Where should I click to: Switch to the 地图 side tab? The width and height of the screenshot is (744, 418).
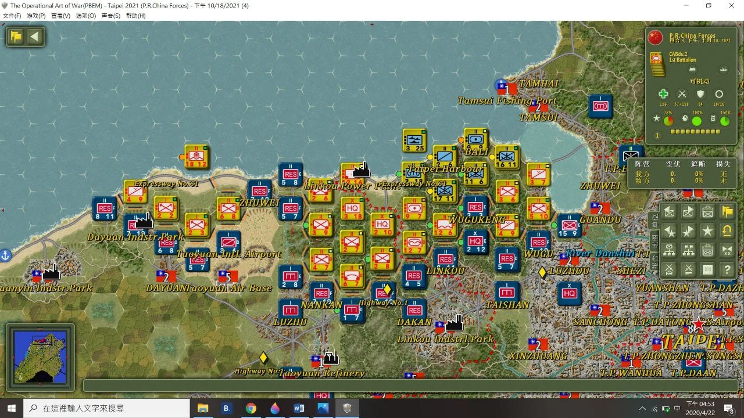(x=654, y=242)
